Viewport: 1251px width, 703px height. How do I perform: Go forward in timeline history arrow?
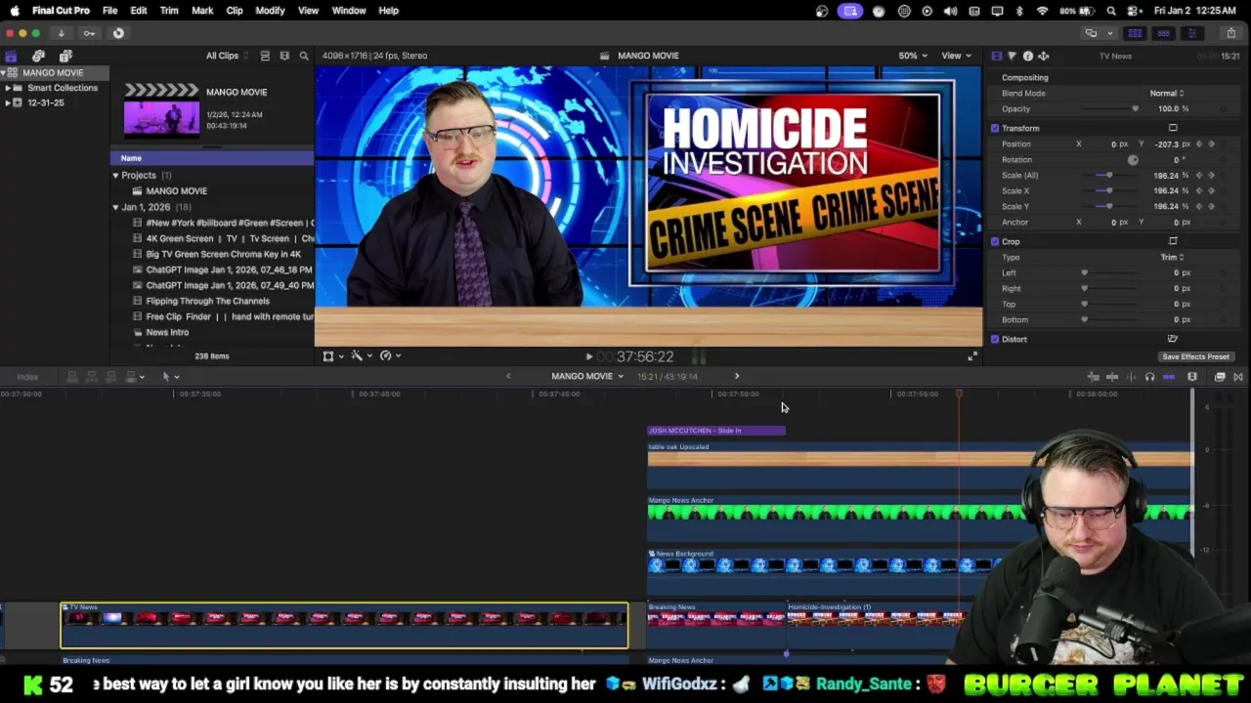point(737,377)
